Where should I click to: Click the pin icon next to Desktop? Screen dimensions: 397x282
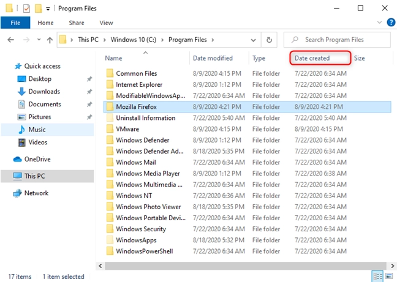[89, 79]
